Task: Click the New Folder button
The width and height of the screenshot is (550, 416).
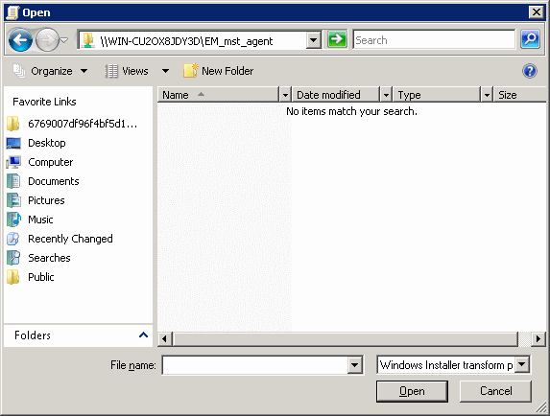Action: coord(218,71)
